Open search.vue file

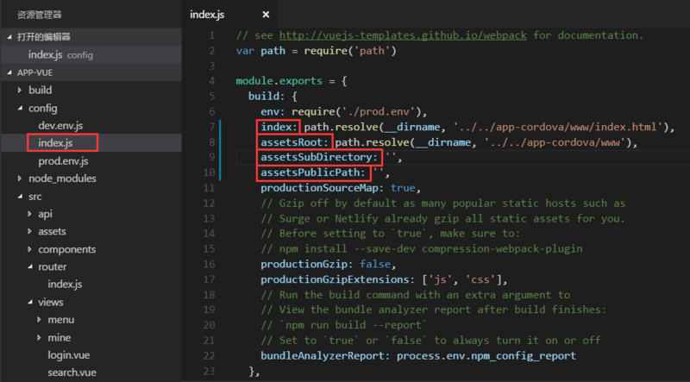click(x=72, y=373)
